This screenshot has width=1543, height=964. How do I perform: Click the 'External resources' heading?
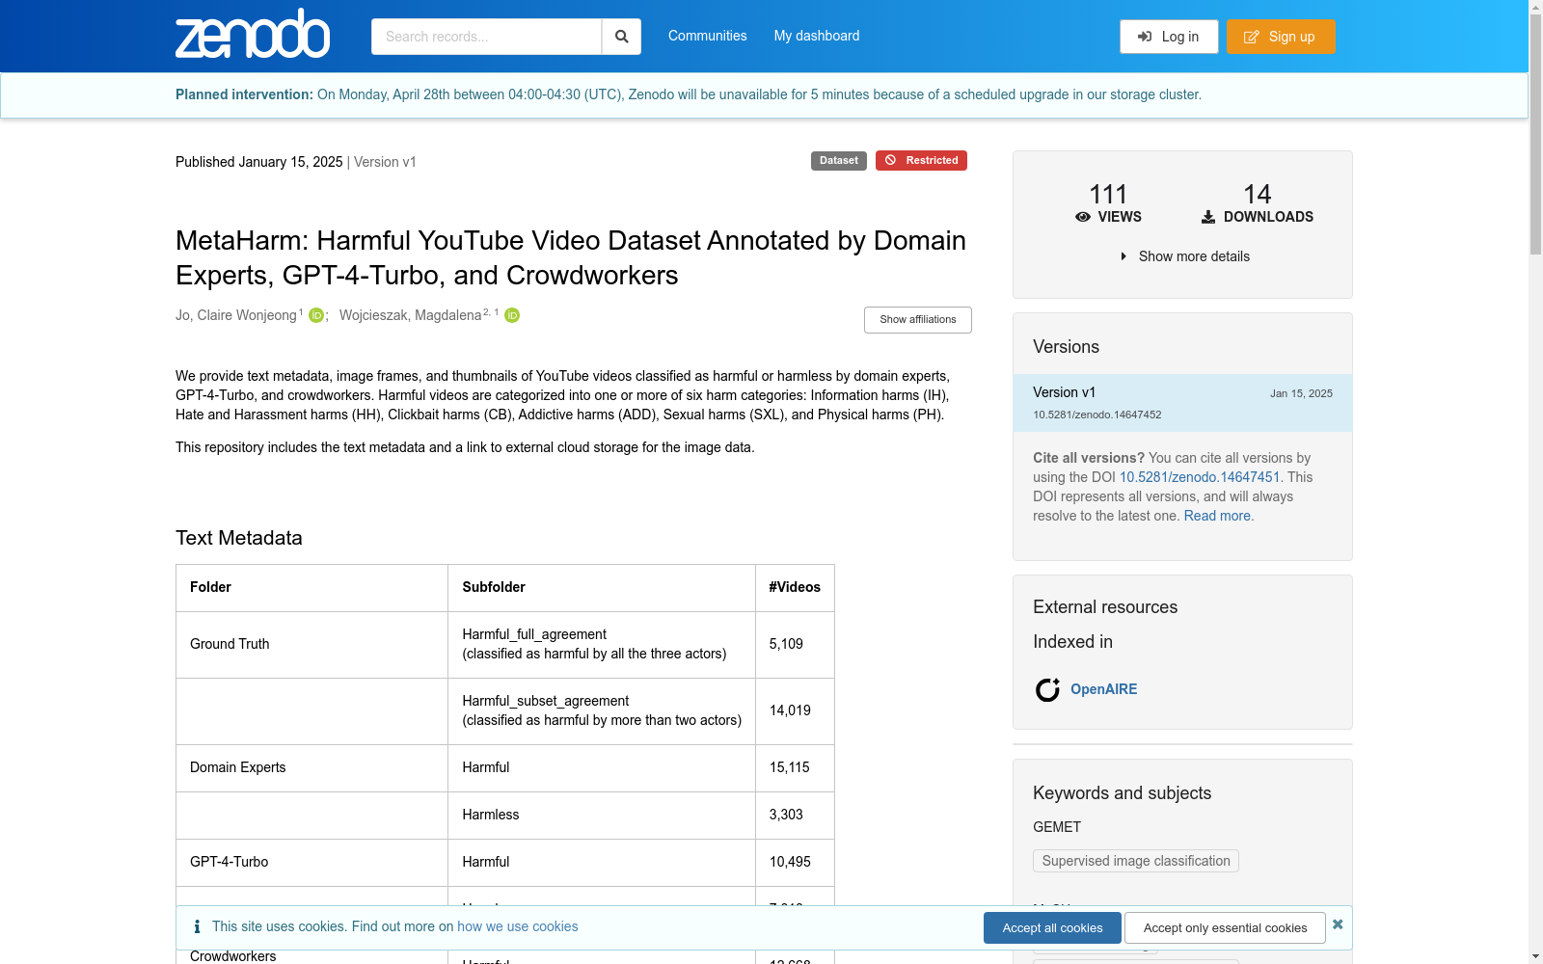[1105, 607]
